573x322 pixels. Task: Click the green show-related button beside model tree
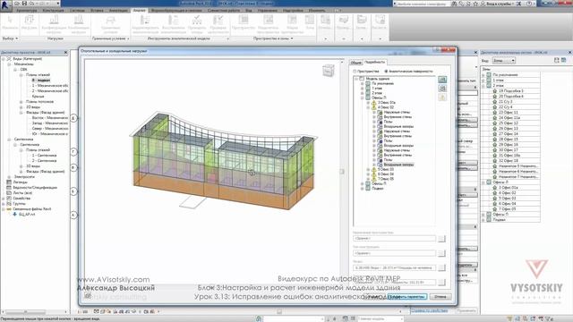click(x=442, y=80)
